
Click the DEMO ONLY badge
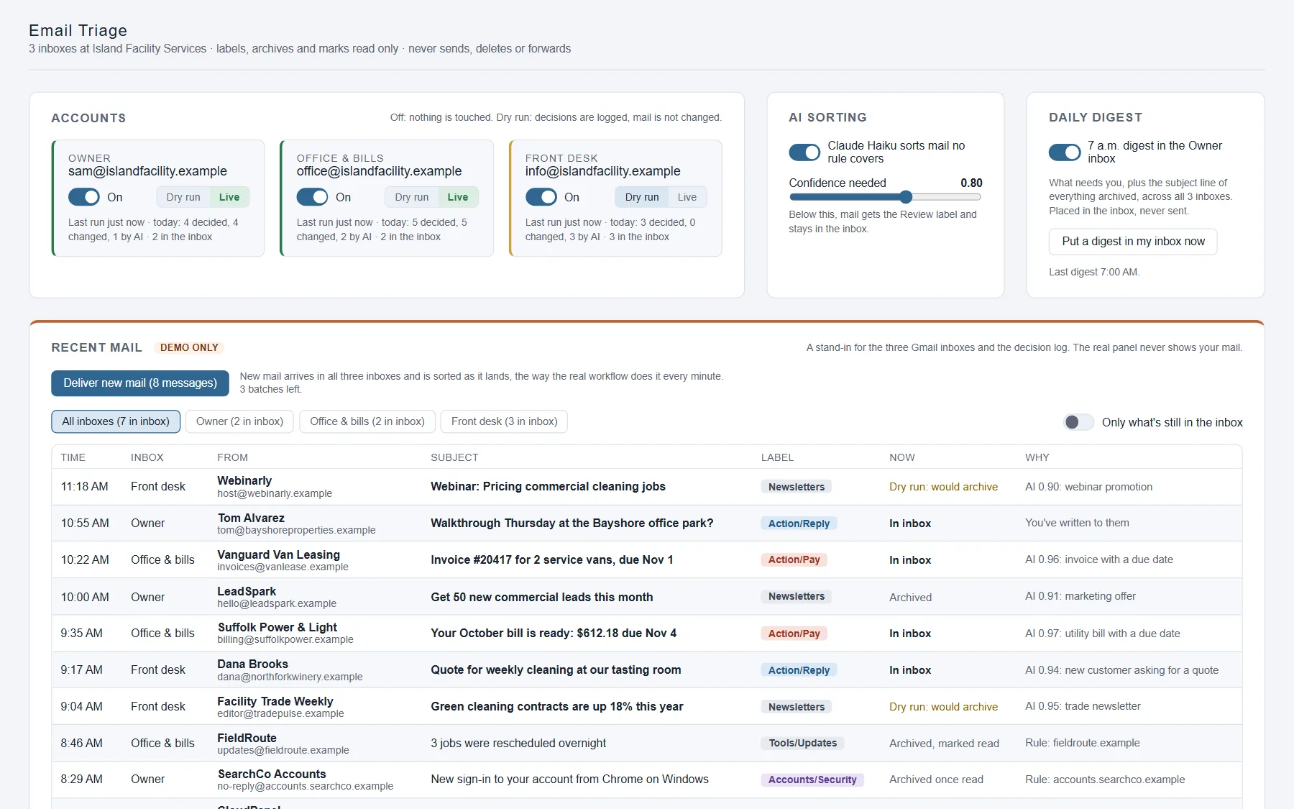click(x=189, y=347)
